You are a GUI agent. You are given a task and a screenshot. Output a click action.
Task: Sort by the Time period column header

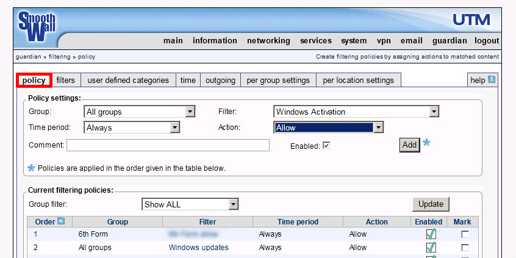click(x=298, y=222)
